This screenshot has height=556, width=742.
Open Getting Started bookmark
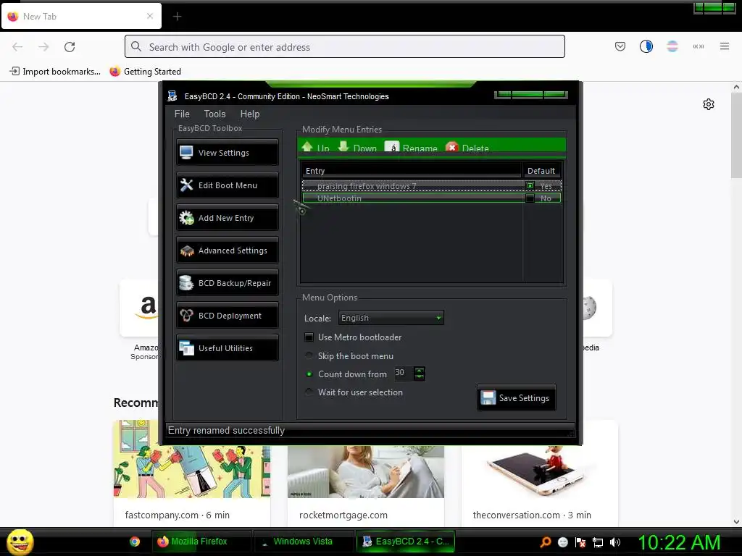[145, 72]
